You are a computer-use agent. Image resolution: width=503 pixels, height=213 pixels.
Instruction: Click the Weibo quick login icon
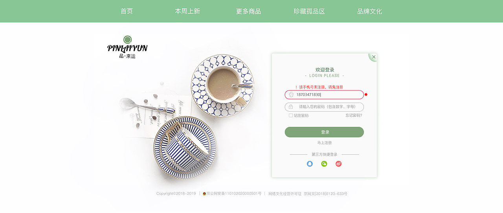(339, 164)
